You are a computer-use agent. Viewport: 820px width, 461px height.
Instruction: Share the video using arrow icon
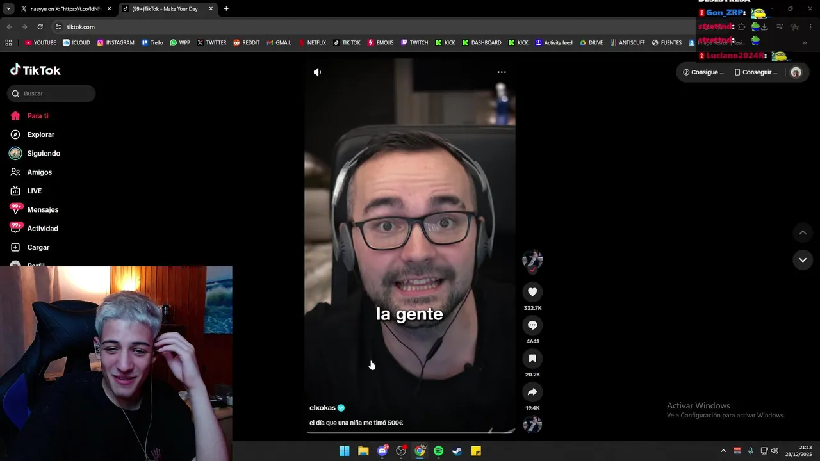point(532,392)
